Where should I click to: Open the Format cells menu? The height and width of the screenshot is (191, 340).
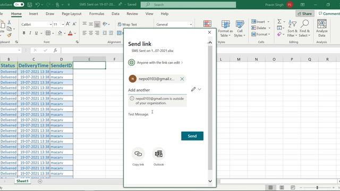click(x=261, y=34)
